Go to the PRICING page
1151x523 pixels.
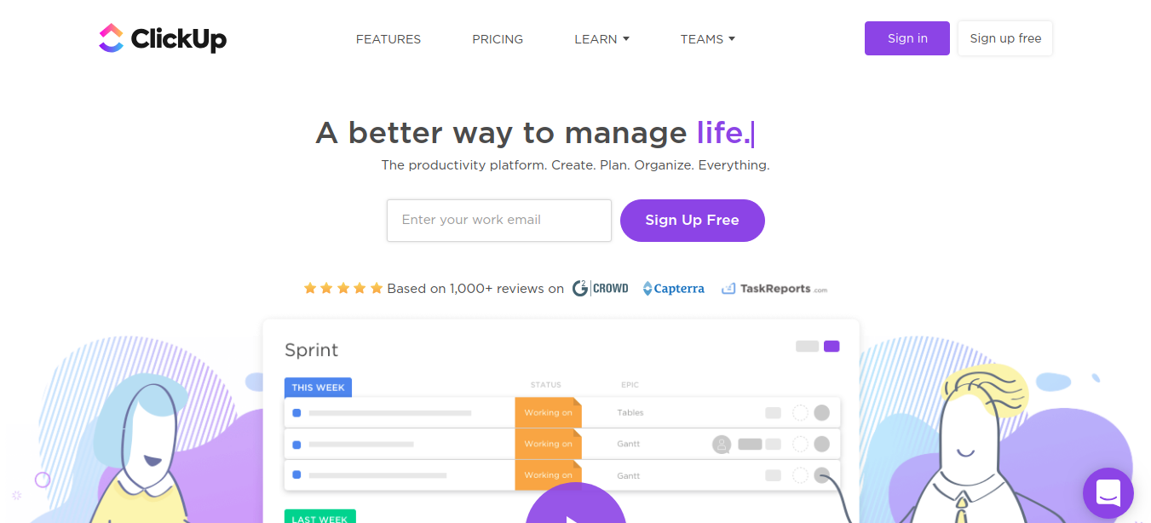pyautogui.click(x=498, y=39)
